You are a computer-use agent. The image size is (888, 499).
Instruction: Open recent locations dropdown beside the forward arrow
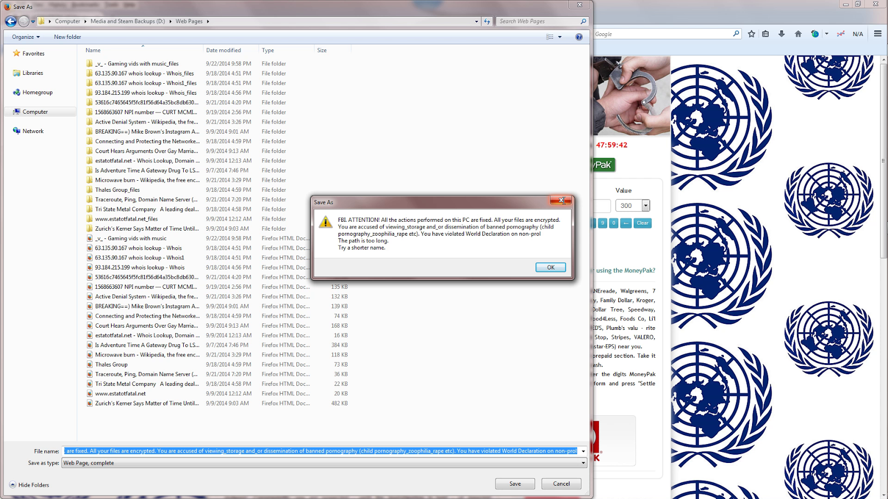tap(33, 22)
